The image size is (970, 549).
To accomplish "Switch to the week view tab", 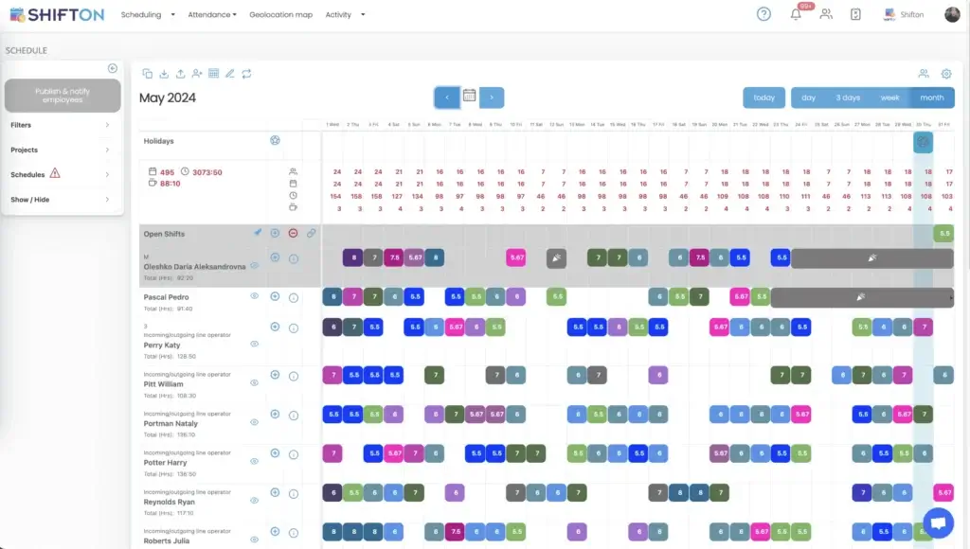I will [x=889, y=97].
